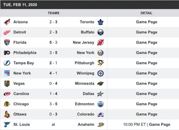This screenshot has width=179, height=130.
Task: Open Game Page for St. Louis at Anaheim
Action: point(160,125)
